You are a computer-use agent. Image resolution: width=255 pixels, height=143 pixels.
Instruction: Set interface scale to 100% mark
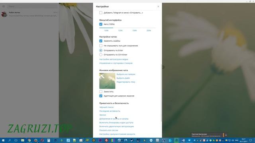[106, 31]
